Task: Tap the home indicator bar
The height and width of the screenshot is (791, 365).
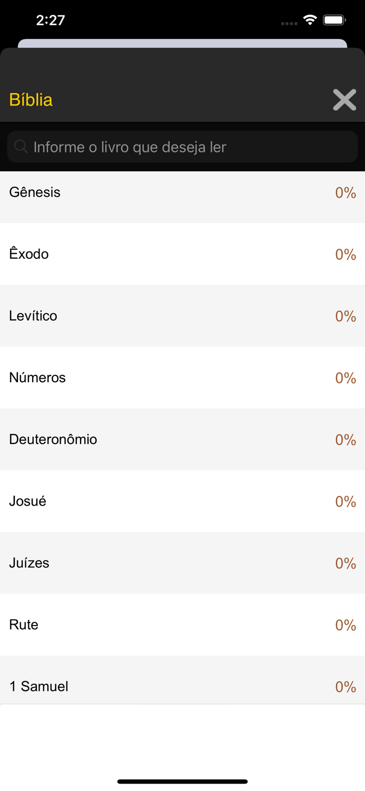Action: click(182, 782)
